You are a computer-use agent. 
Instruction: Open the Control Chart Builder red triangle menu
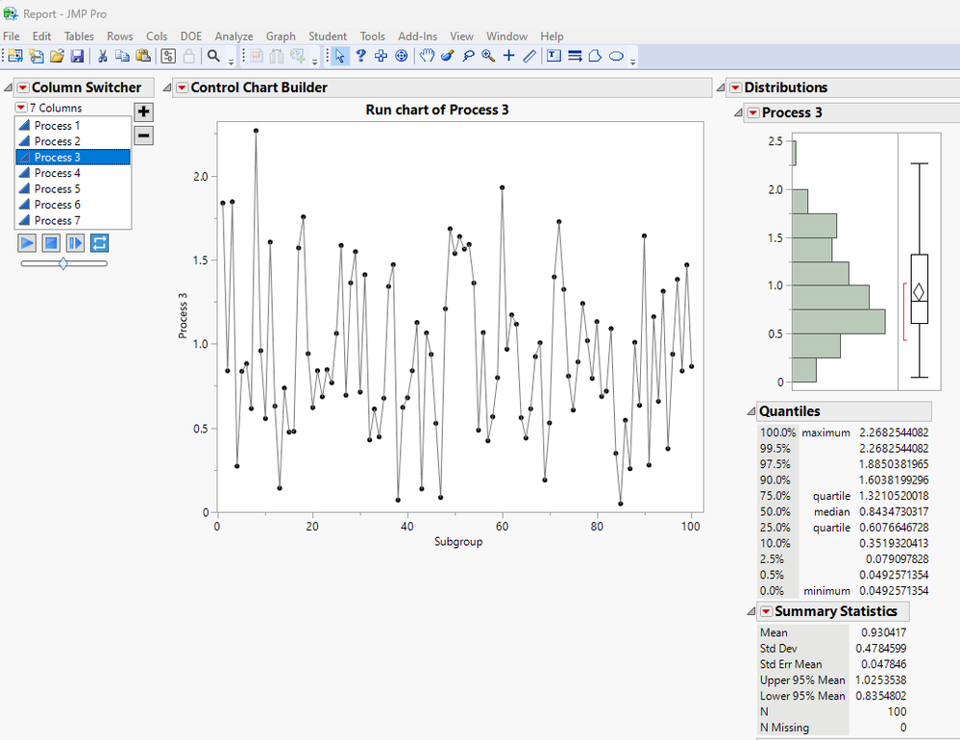[x=182, y=87]
